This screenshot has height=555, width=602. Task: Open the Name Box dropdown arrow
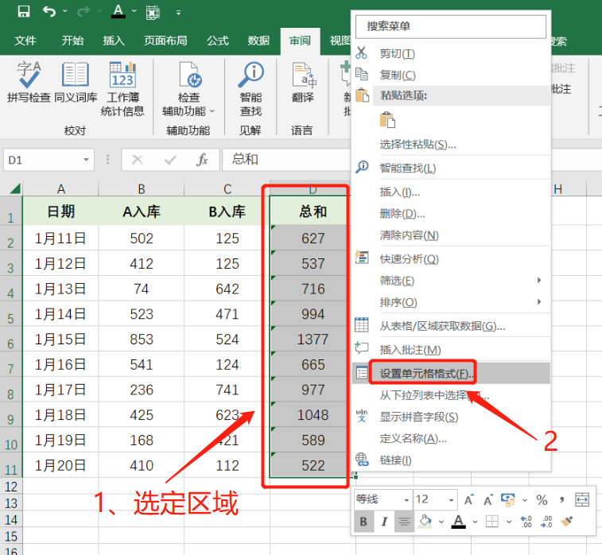[87, 160]
